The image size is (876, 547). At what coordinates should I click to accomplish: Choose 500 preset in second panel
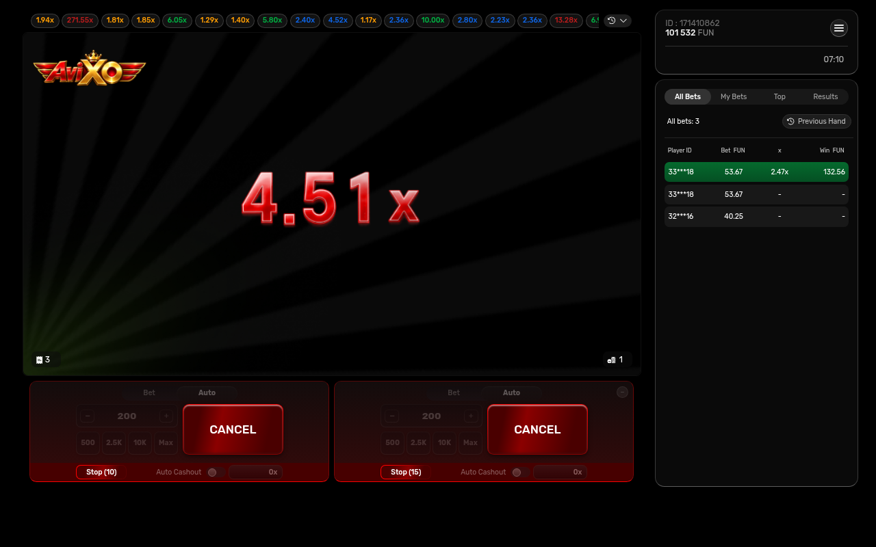click(x=392, y=443)
